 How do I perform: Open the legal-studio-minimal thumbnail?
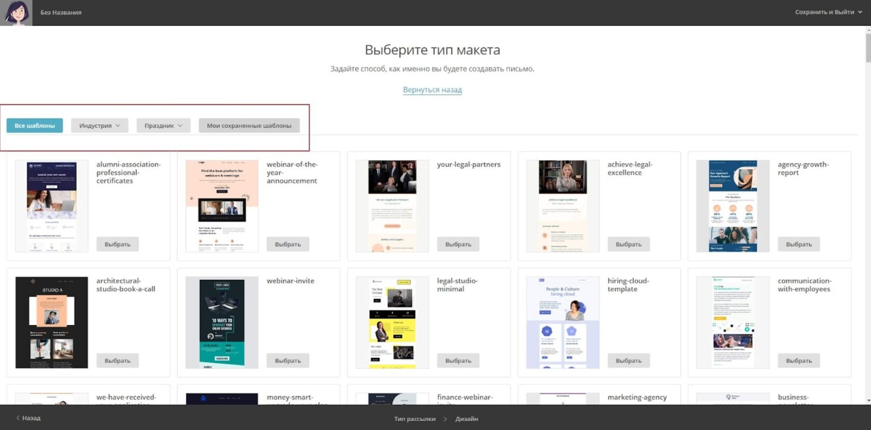point(392,323)
